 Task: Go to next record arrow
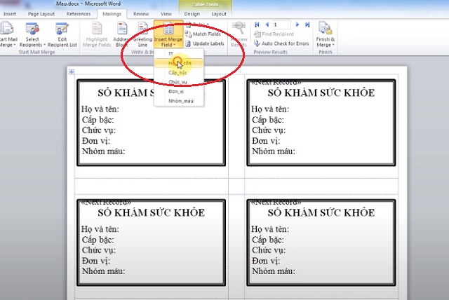(297, 25)
